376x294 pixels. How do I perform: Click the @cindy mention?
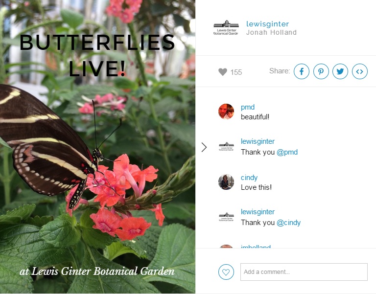[288, 223]
